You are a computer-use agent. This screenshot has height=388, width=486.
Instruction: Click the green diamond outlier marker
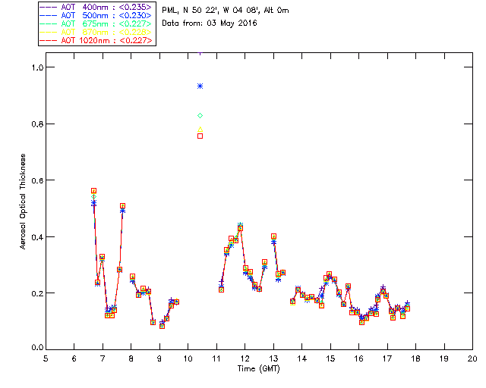click(200, 115)
